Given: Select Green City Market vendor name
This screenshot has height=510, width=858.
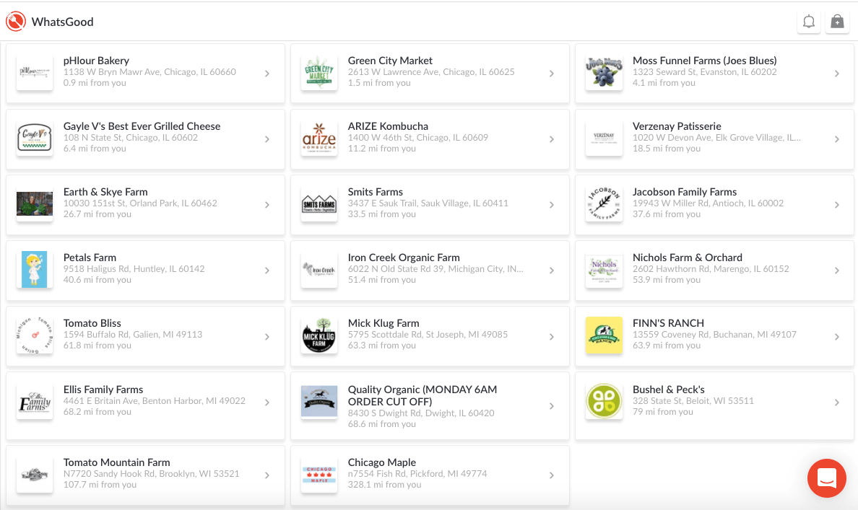Looking at the screenshot, I should [390, 61].
